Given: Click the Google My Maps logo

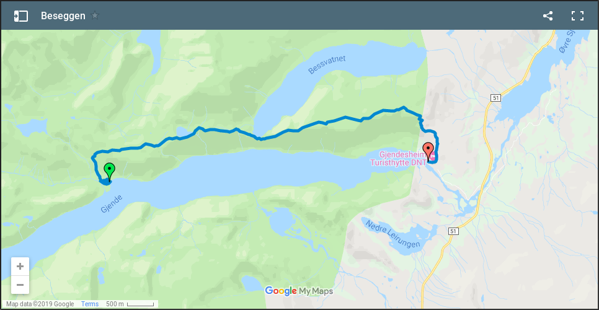Looking at the screenshot, I should tap(299, 291).
